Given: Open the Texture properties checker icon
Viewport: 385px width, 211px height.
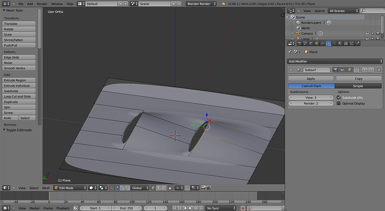Looking at the screenshot, I should click(x=346, y=43).
